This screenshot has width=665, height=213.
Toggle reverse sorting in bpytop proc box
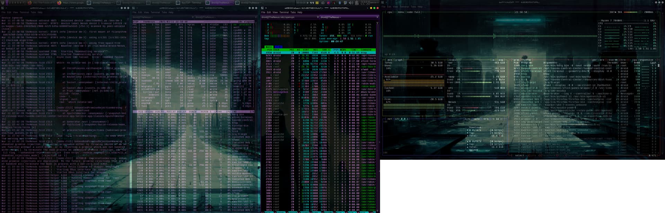click(612, 60)
